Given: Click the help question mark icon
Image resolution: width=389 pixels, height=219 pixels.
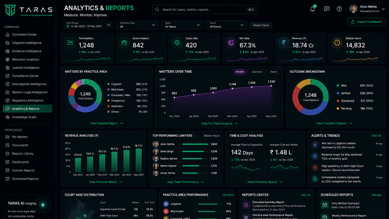Looking at the screenshot, I should tap(339, 9).
